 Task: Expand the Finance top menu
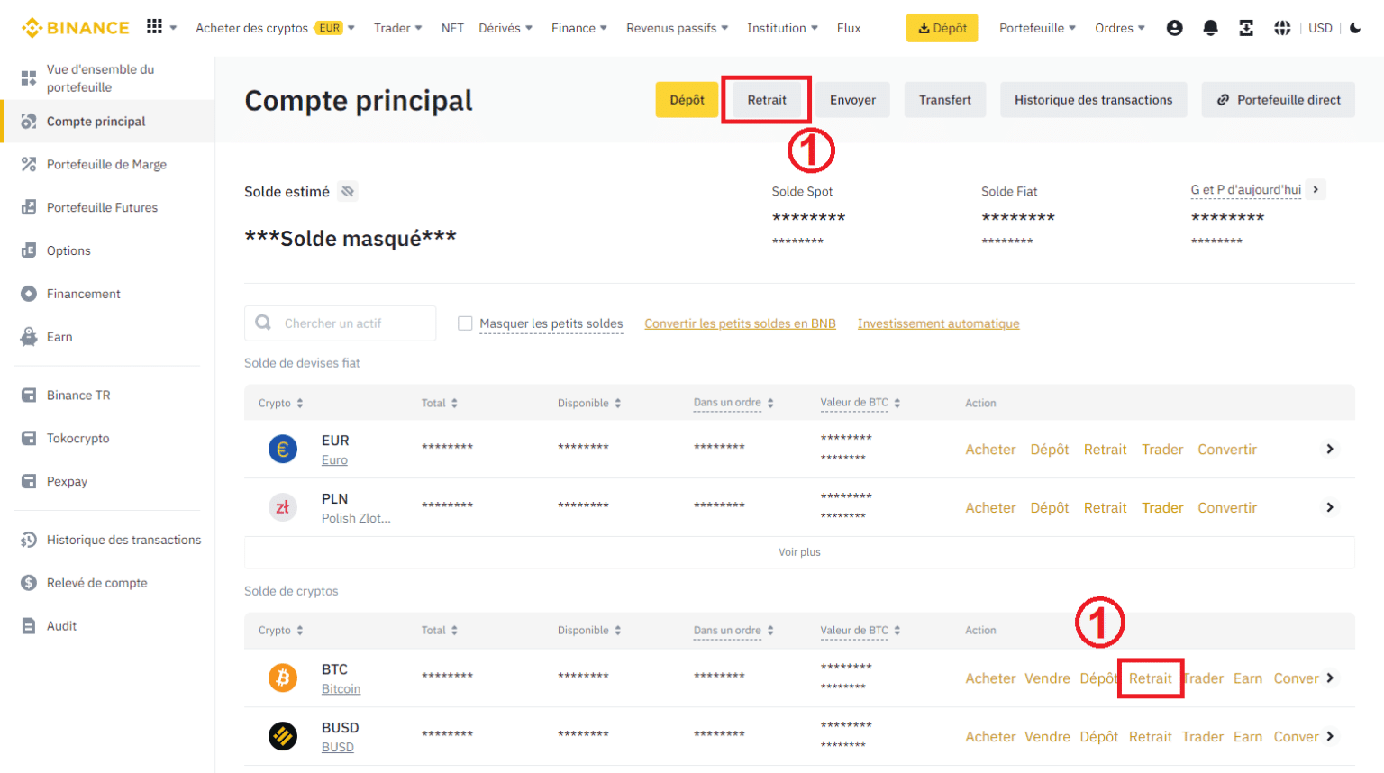(x=579, y=28)
